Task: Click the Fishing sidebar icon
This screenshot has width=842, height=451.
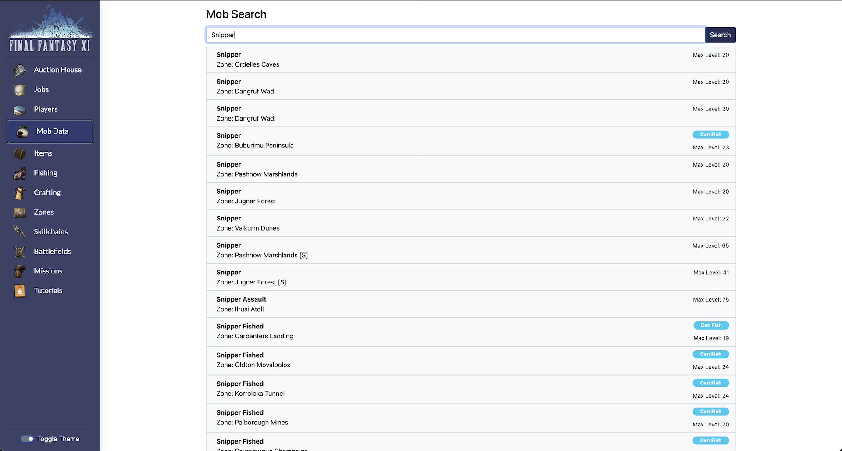Action: pyautogui.click(x=20, y=174)
